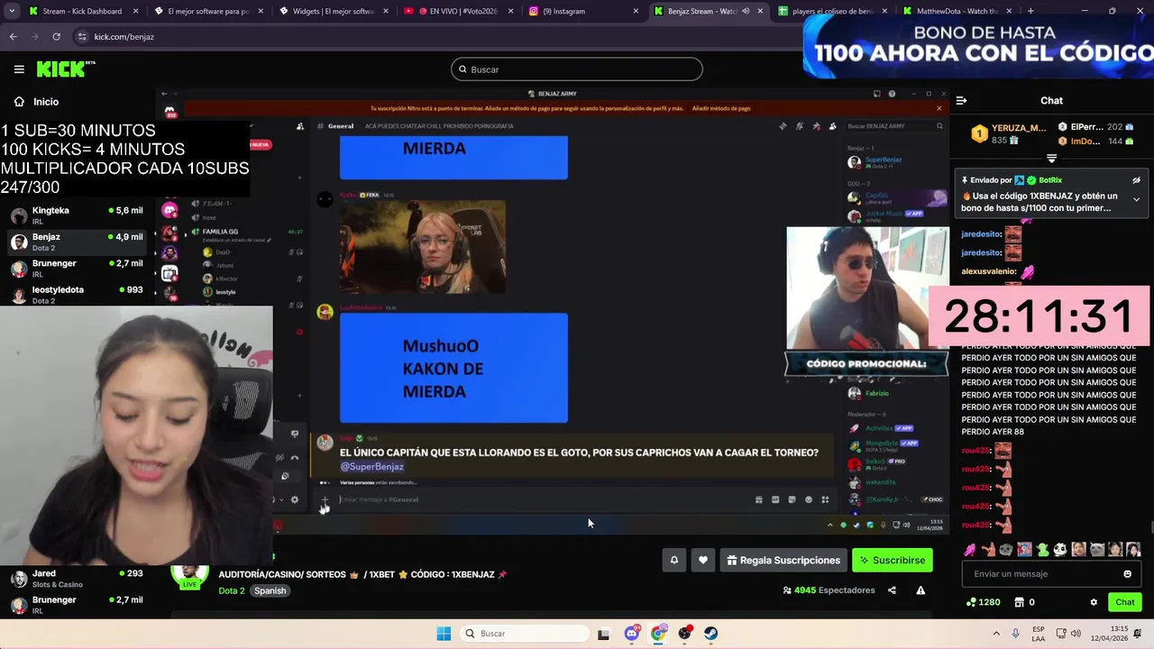Viewport: 1154px width, 649px height.
Task: Open the Kick hamburger sidebar menu
Action: click(19, 69)
